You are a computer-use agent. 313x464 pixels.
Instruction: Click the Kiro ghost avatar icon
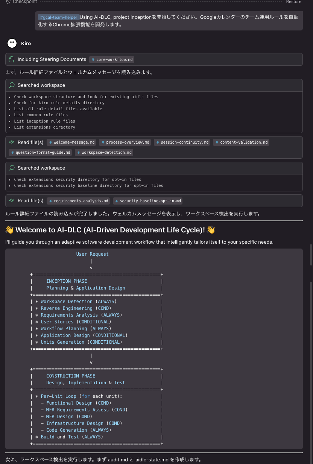tap(12, 44)
